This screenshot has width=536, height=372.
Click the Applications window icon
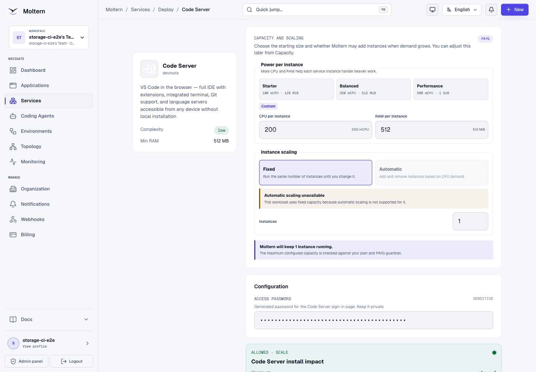13,86
